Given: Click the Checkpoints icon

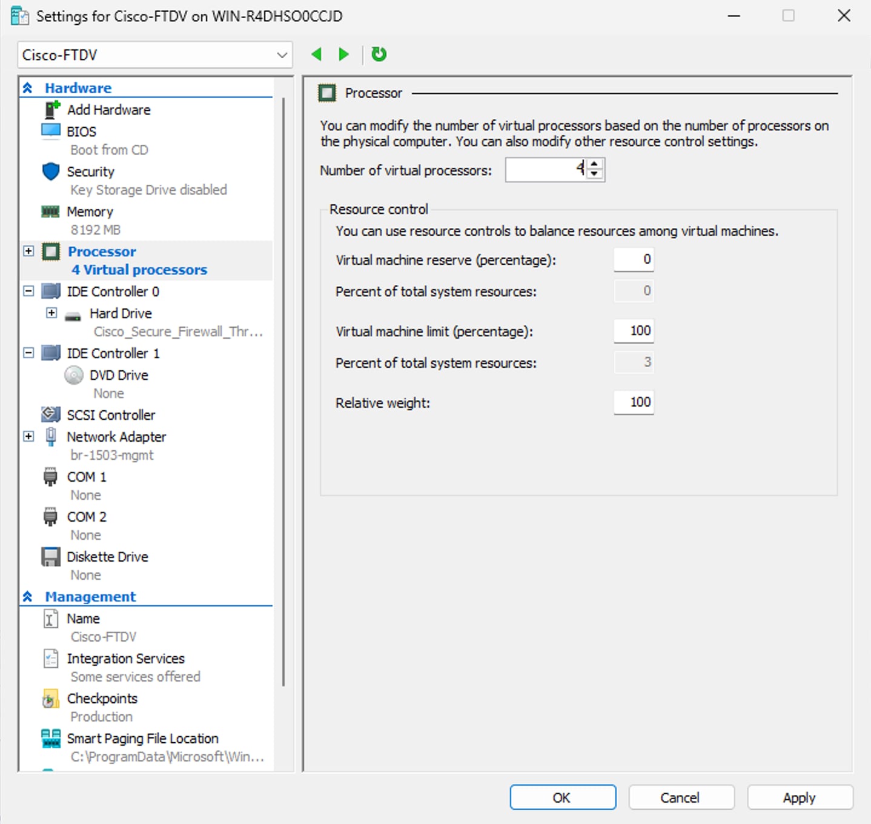Looking at the screenshot, I should click(x=51, y=699).
